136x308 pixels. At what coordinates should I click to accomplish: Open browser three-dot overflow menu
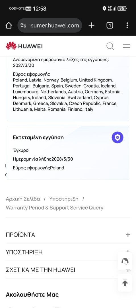[127, 25]
